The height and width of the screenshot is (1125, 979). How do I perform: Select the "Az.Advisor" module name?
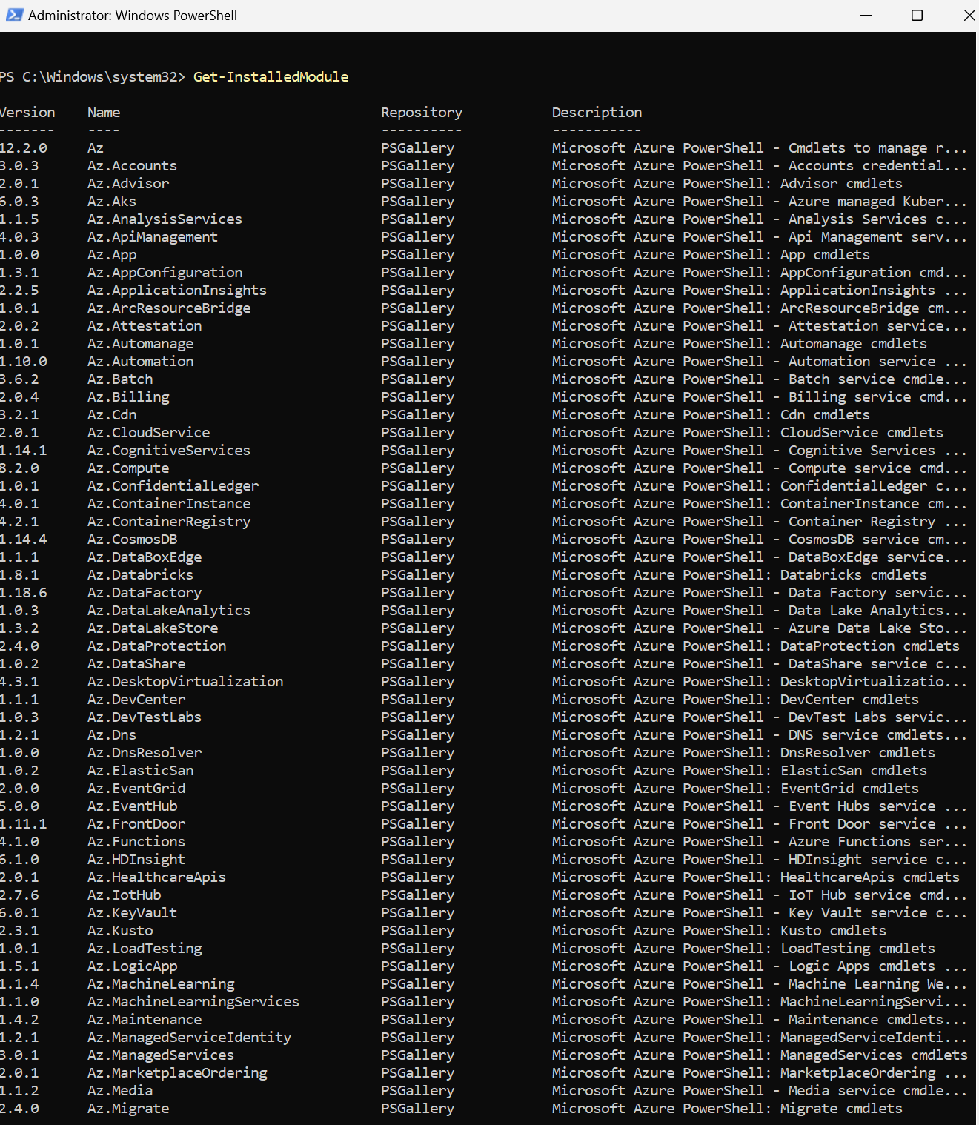[x=128, y=184]
